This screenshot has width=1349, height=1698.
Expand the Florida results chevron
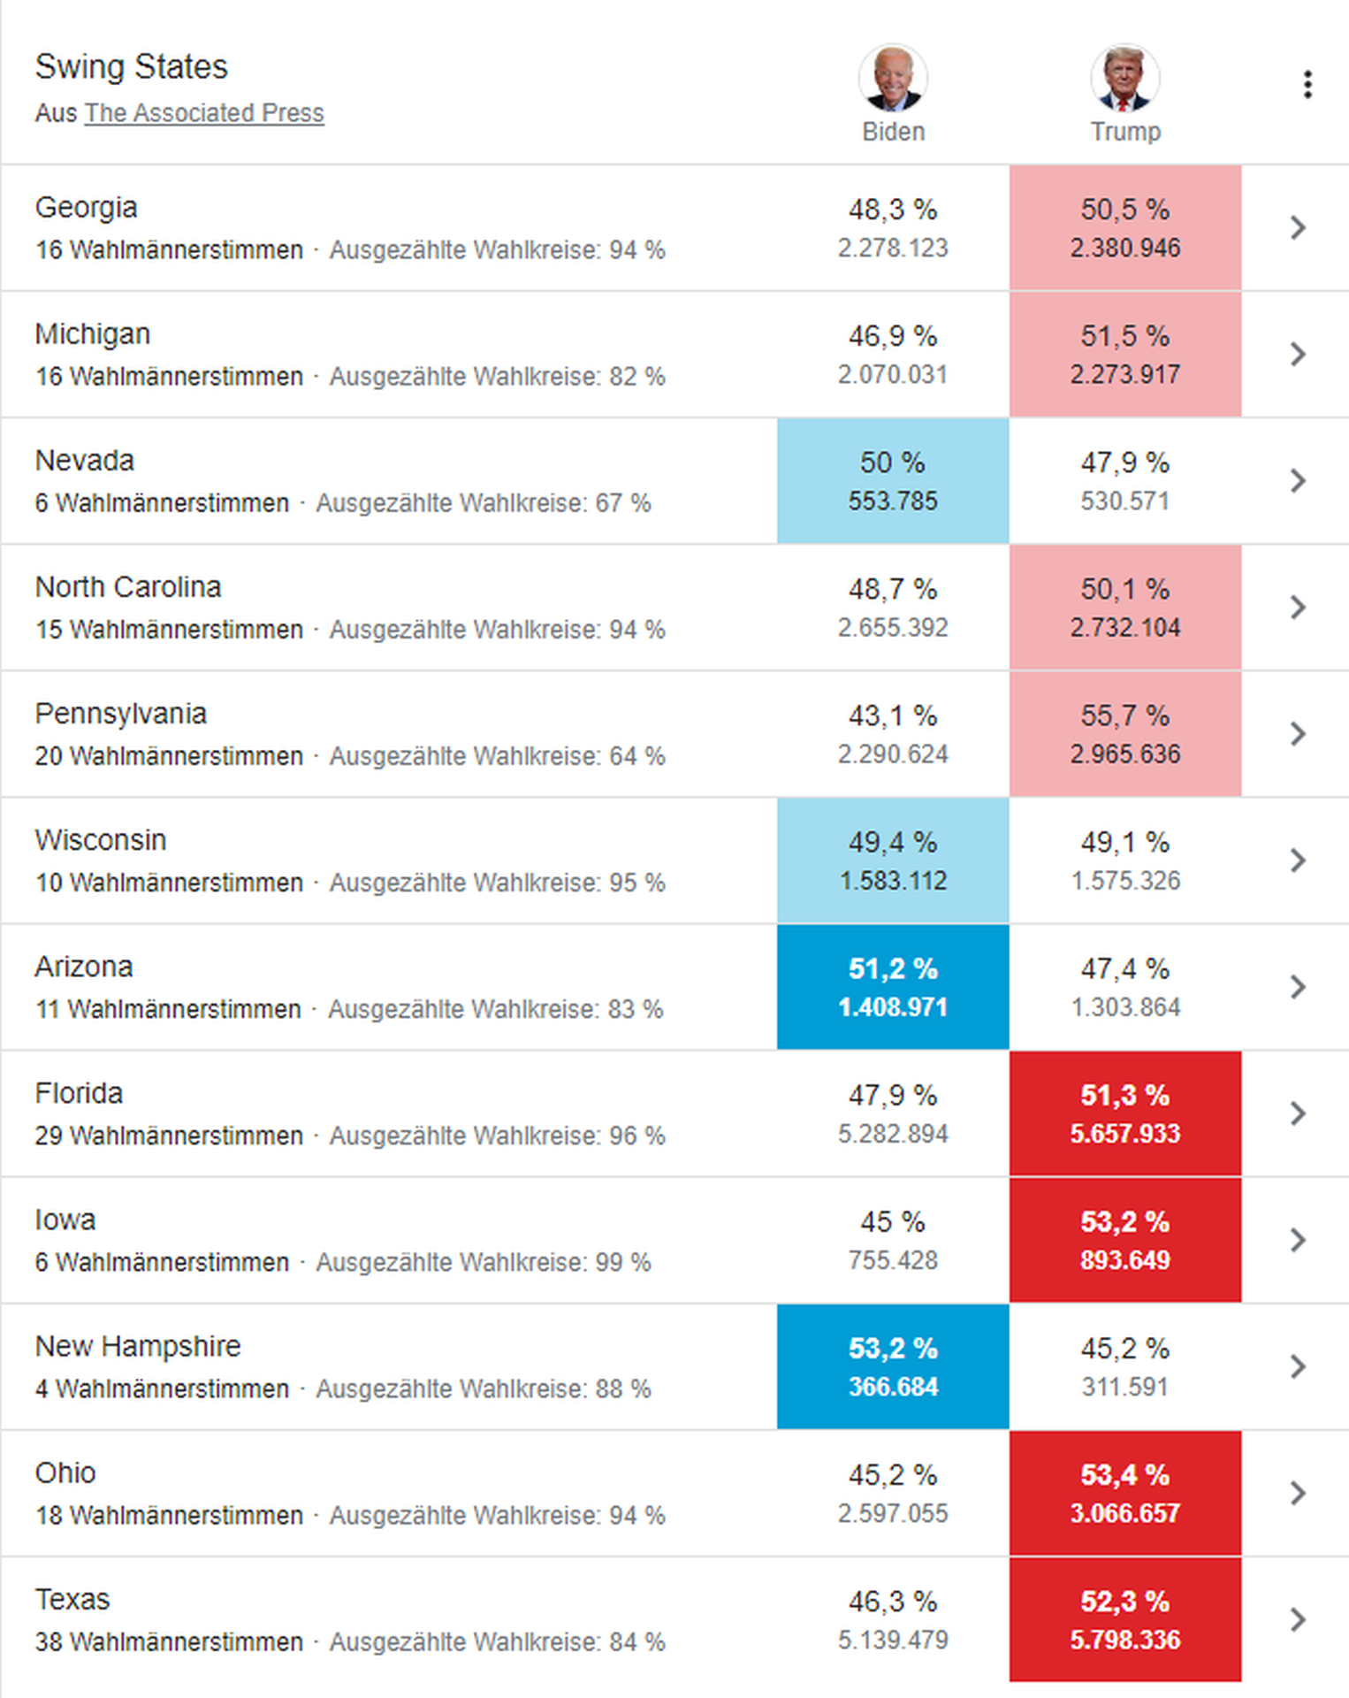[x=1297, y=1113]
